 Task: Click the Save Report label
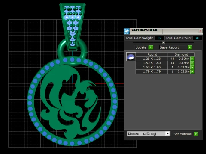(x=169, y=47)
